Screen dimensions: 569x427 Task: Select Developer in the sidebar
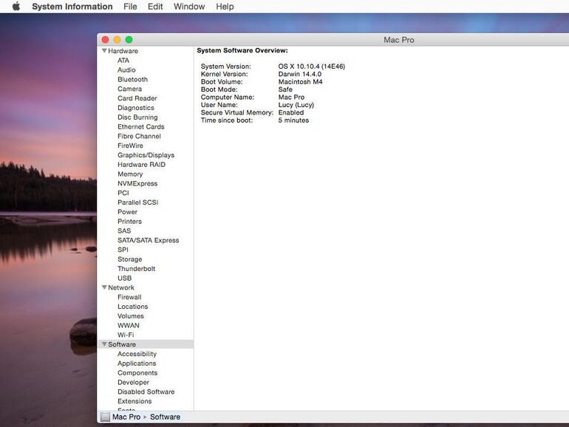pos(133,382)
